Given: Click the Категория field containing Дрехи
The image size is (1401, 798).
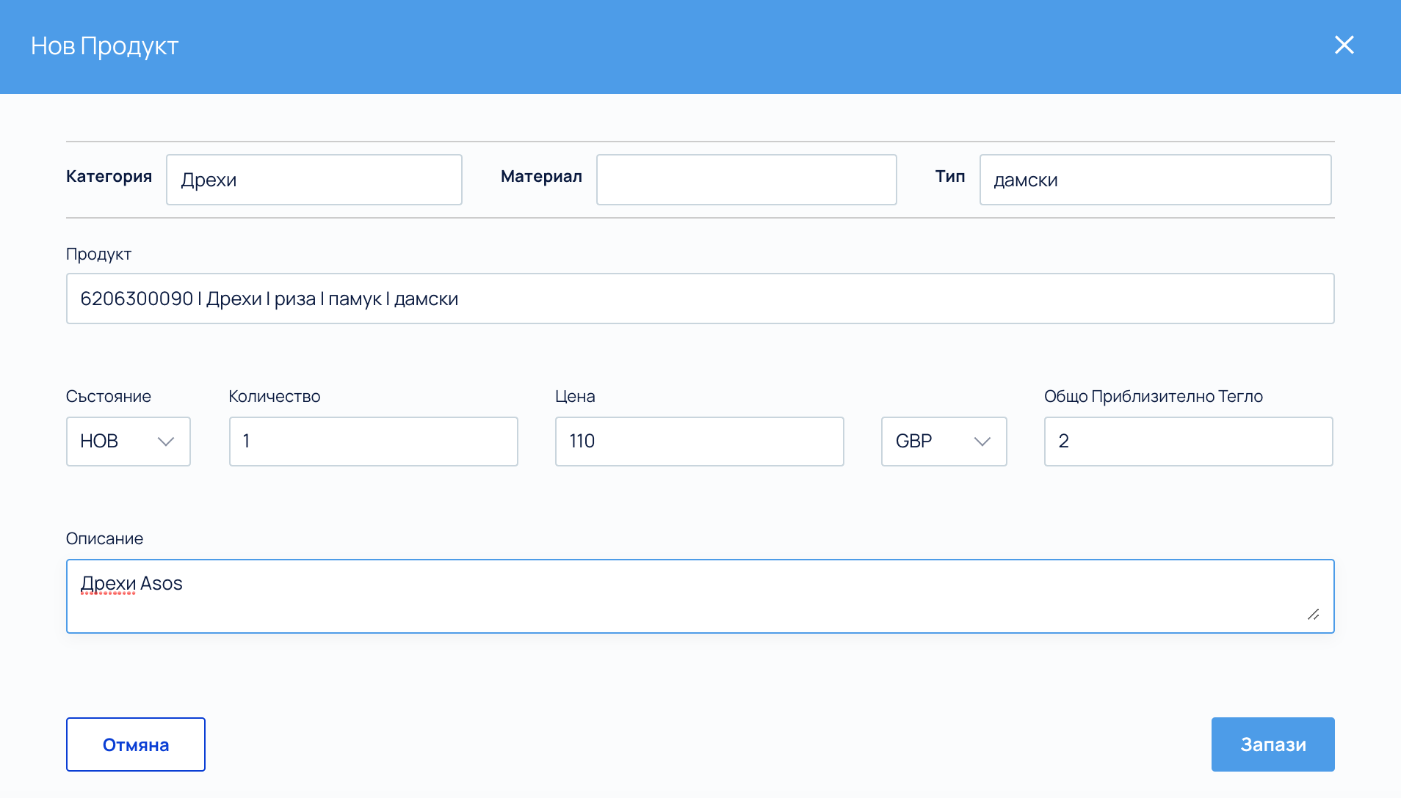Looking at the screenshot, I should [x=314, y=180].
